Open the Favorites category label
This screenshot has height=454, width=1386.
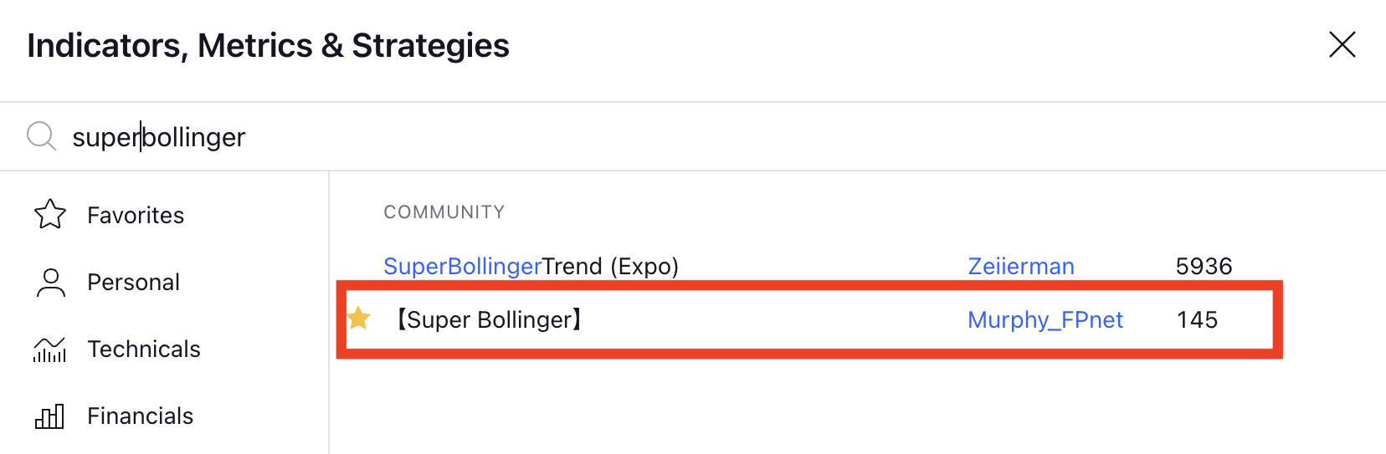[136, 216]
